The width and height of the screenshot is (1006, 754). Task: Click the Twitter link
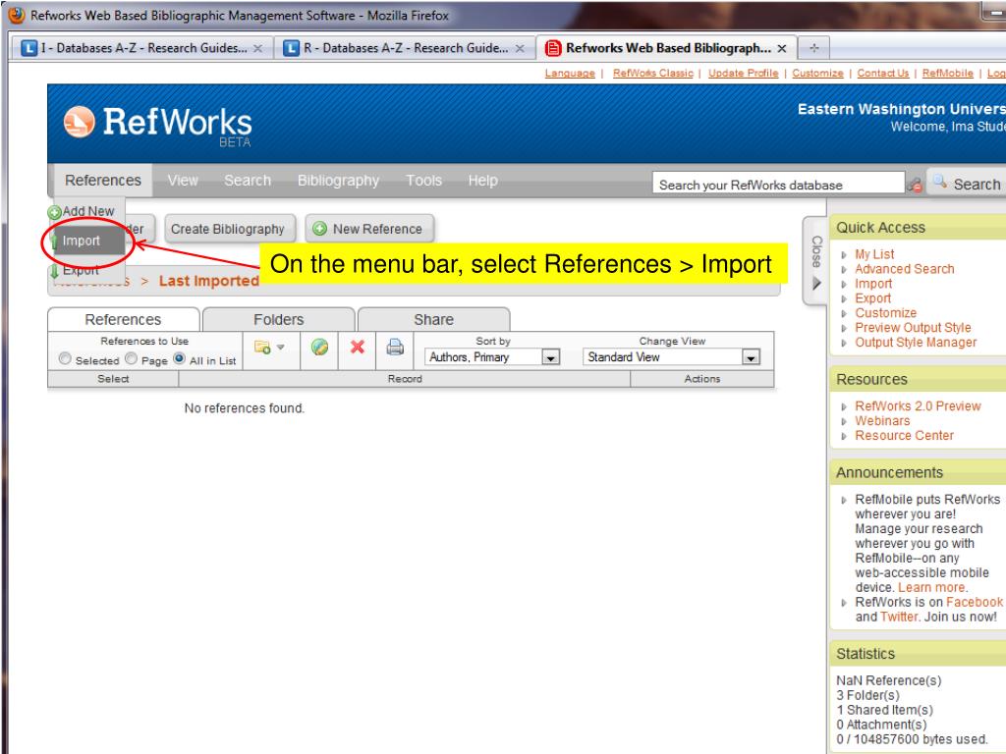click(x=899, y=617)
